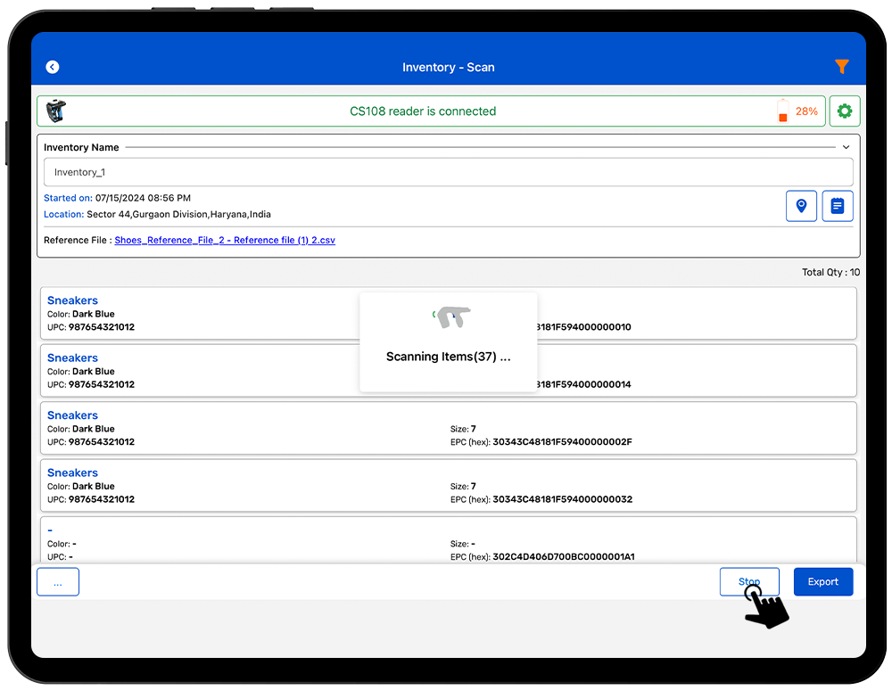Open the more options ellipsis button
The image size is (892, 690).
click(58, 582)
